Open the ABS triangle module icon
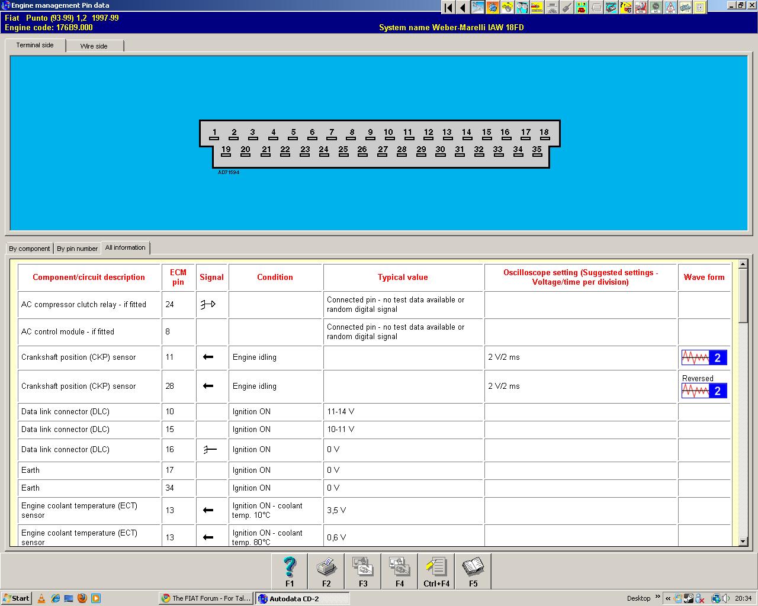 (x=670, y=8)
